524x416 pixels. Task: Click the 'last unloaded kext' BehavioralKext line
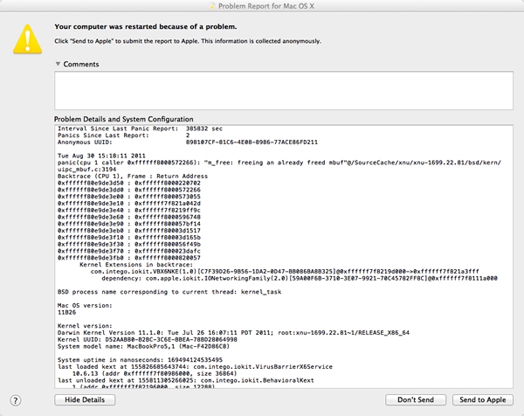tap(186, 380)
